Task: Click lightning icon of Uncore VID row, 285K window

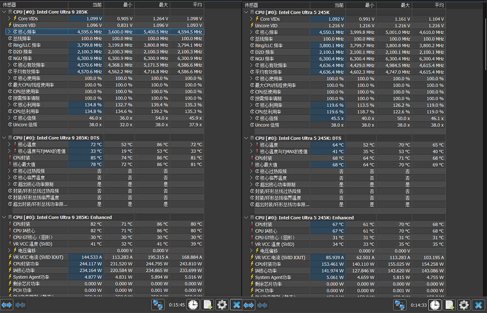Action: point(10,25)
